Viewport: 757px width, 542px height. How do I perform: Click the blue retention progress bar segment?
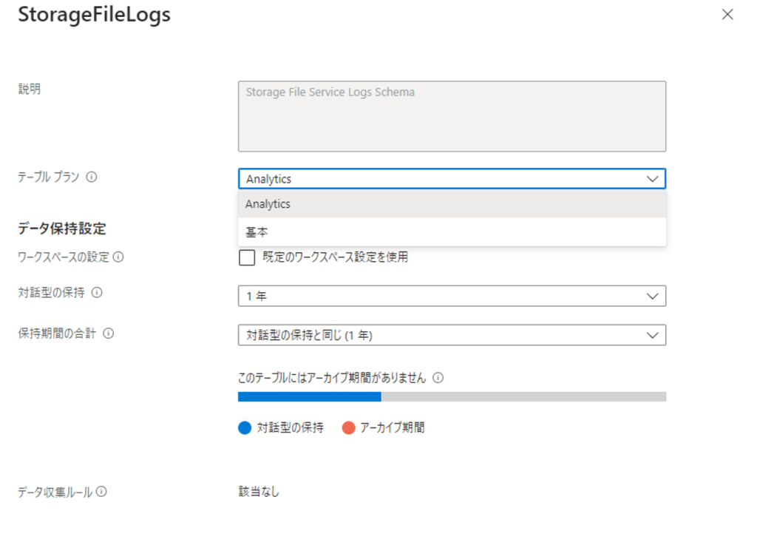[309, 397]
